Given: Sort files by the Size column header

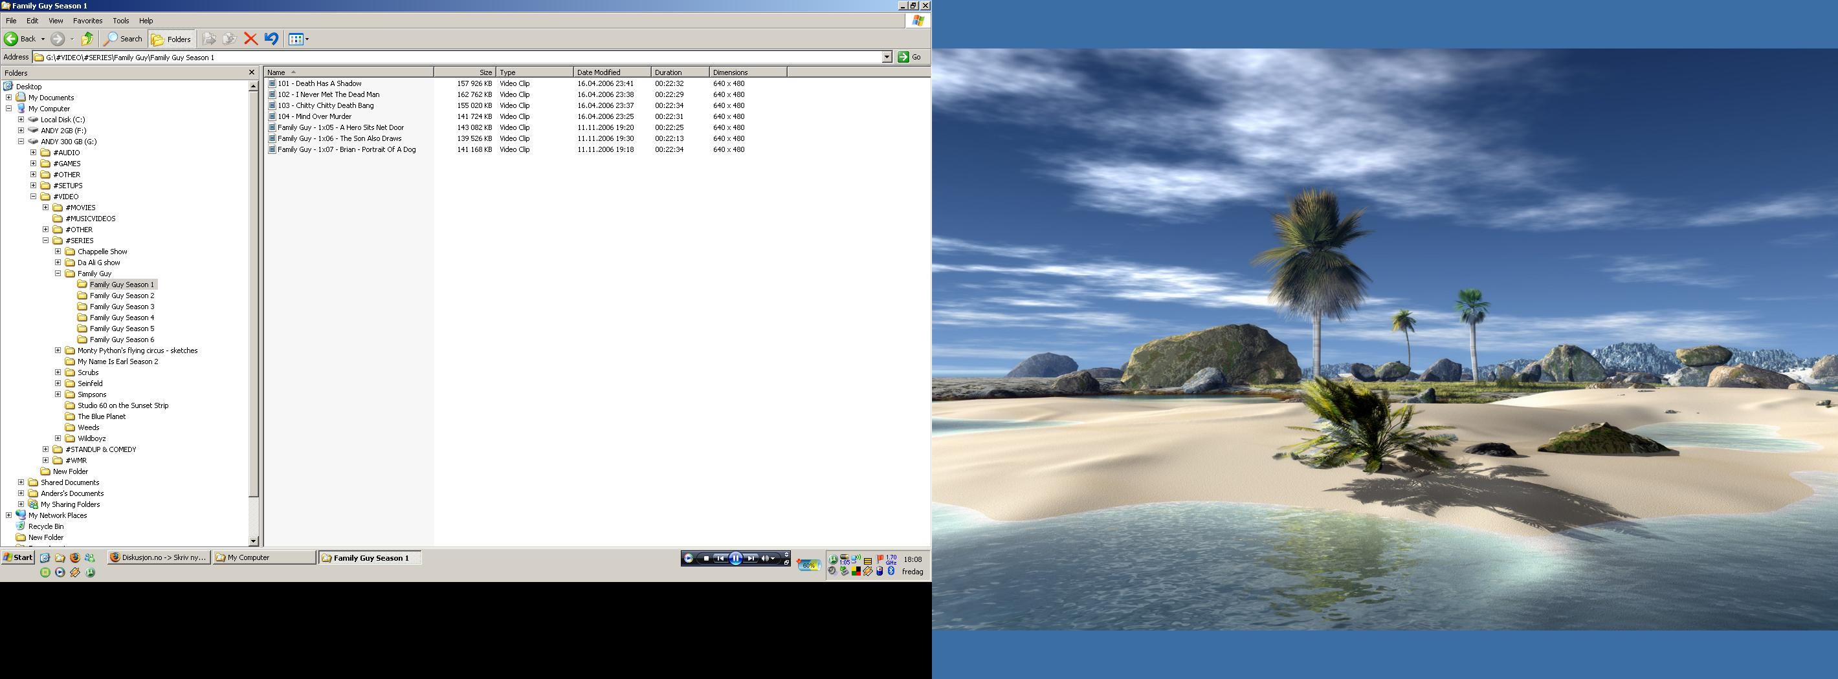Looking at the screenshot, I should click(x=465, y=72).
